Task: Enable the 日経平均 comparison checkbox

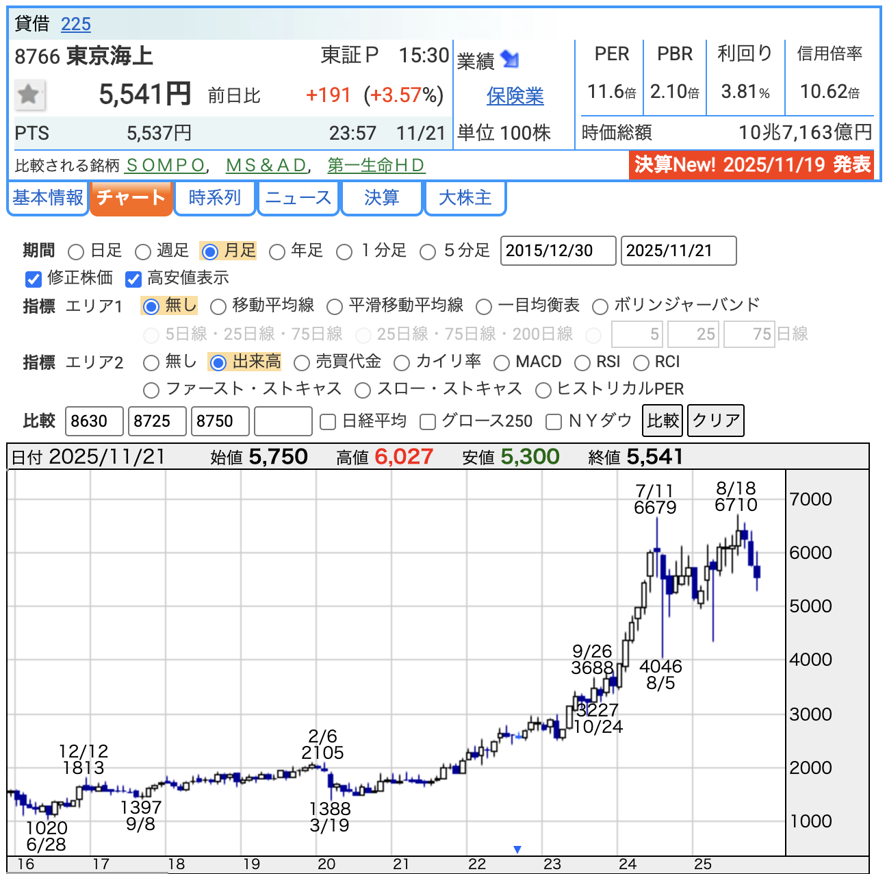Action: coord(329,422)
